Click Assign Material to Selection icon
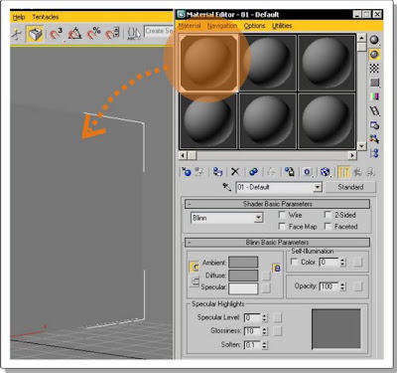The image size is (397, 373). point(217,172)
